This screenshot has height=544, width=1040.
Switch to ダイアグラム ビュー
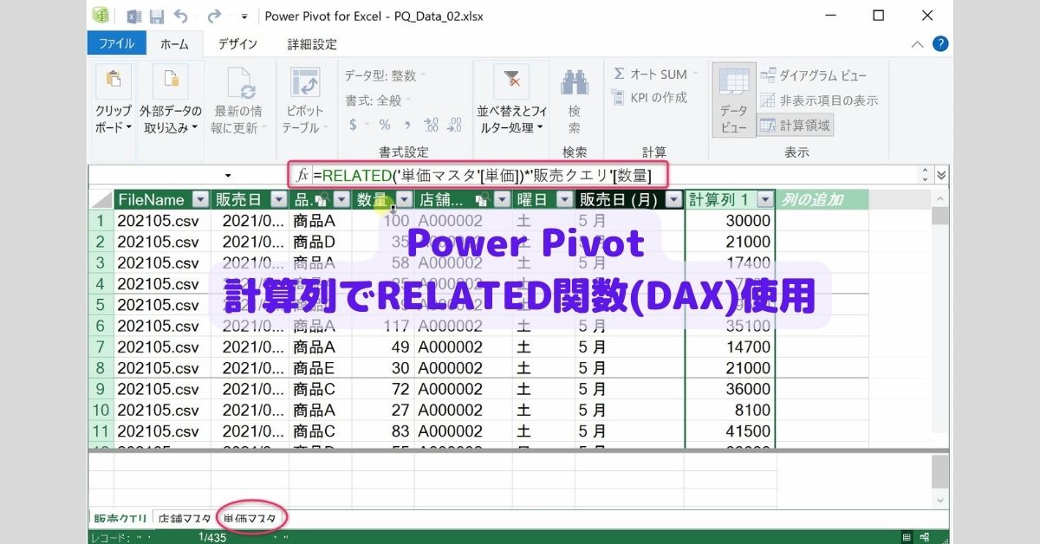tap(813, 75)
